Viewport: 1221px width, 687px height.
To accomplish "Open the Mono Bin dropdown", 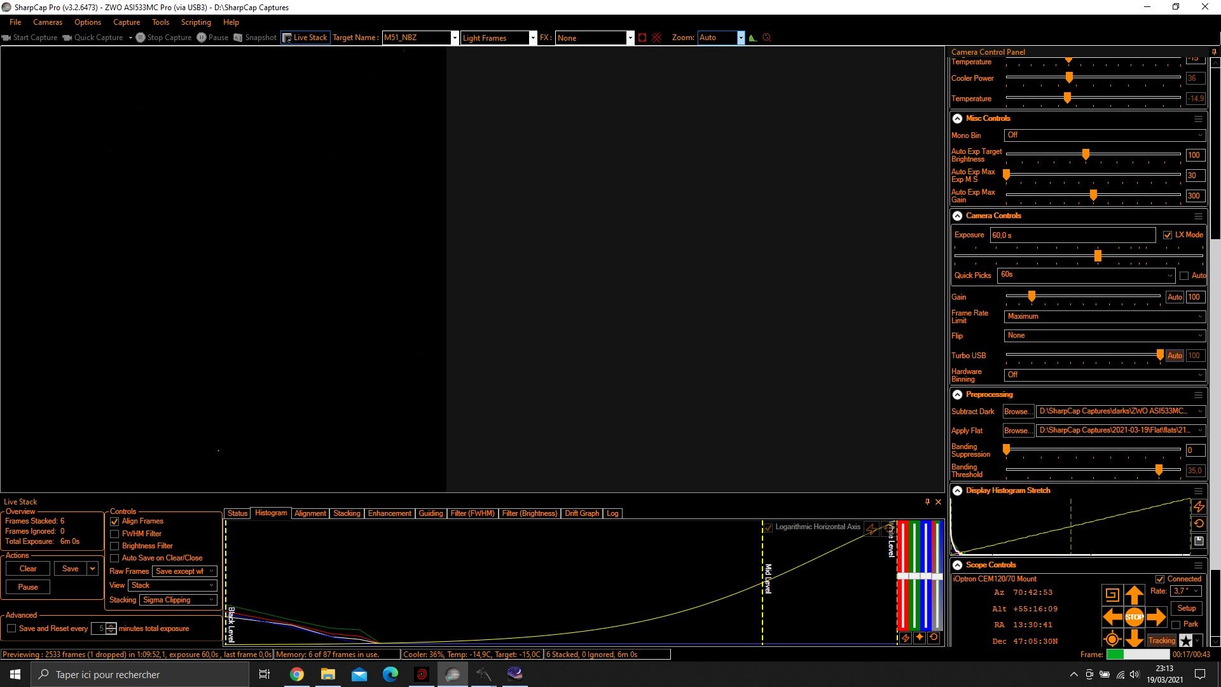I will click(x=1105, y=135).
